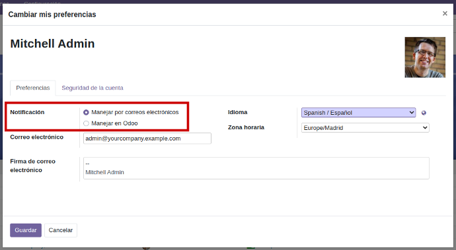Click the Notificación field label

coord(27,112)
